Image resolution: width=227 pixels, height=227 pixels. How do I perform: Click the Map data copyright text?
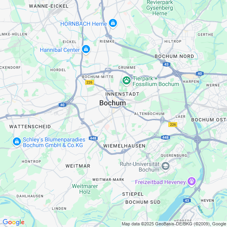[x=174, y=224]
